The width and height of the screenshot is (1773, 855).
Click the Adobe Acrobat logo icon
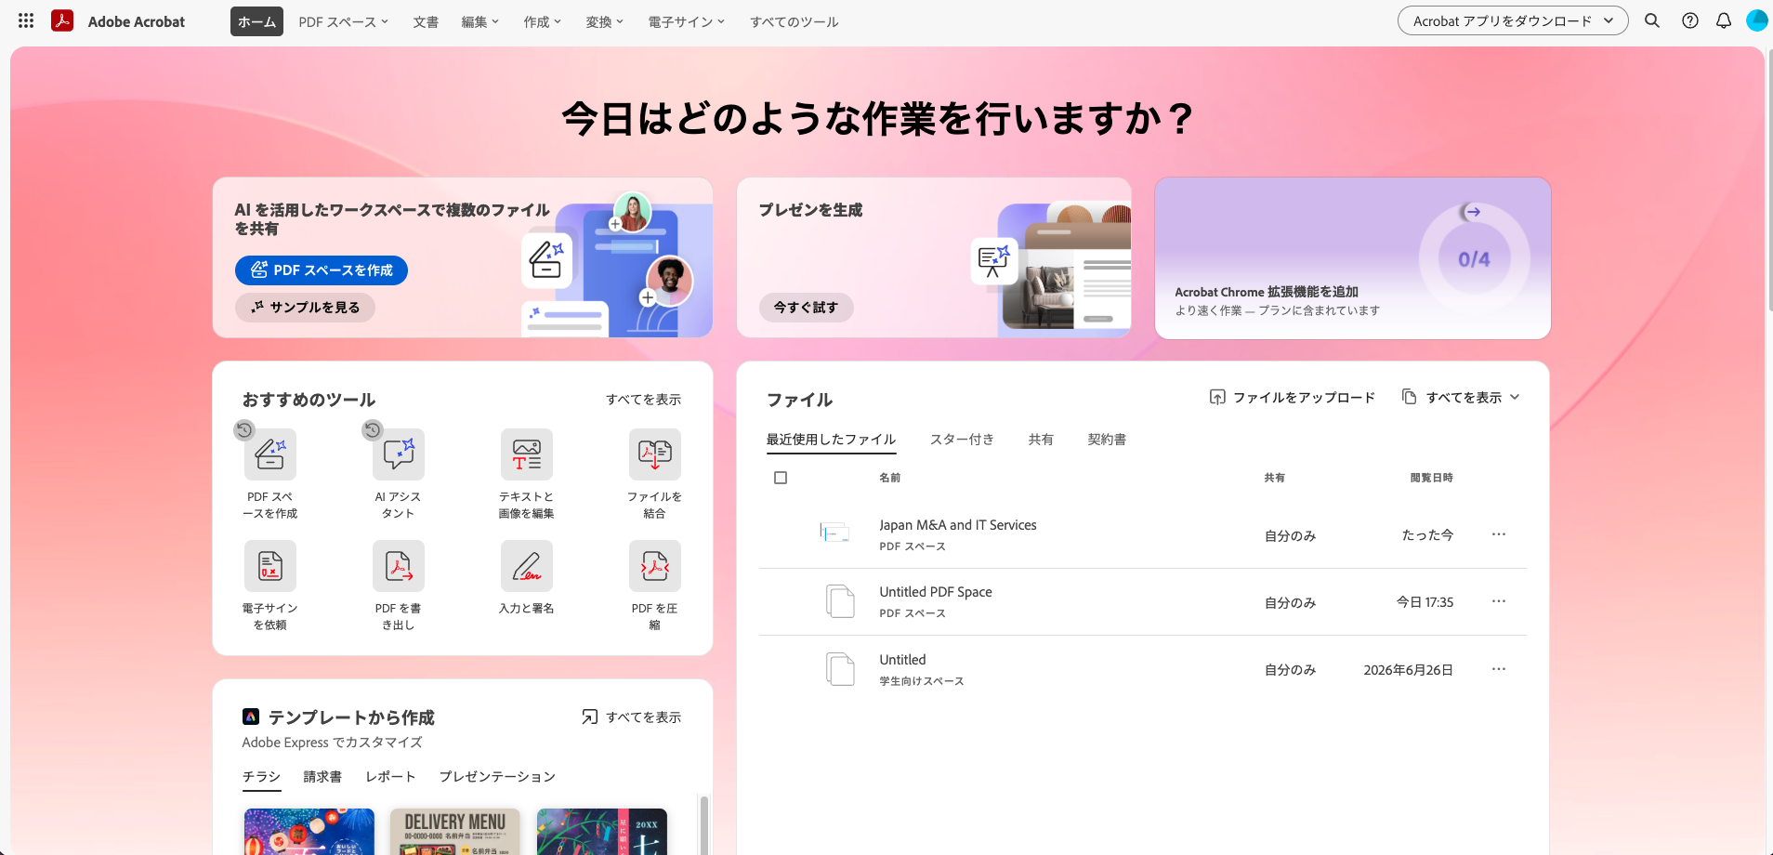(62, 20)
